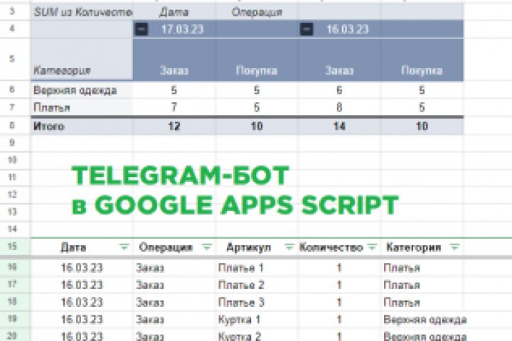The image size is (512, 341).
Task: Select the 'Категория' pivot label cell
Action: point(82,60)
